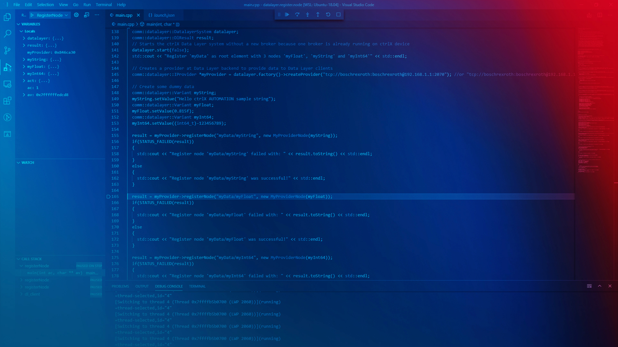
Task: Open the Explorer view in activity bar
Action: pyautogui.click(x=7, y=17)
